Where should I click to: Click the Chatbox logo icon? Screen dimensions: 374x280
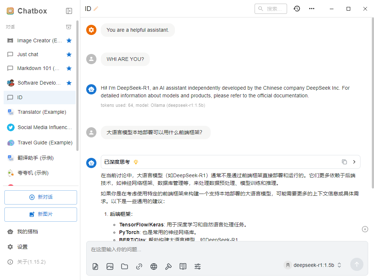[x=10, y=11]
